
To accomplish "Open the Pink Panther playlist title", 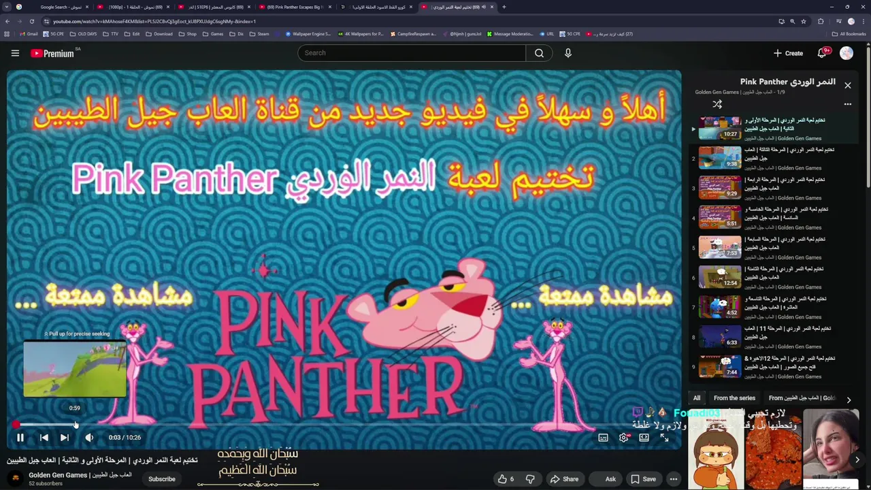I will click(788, 82).
